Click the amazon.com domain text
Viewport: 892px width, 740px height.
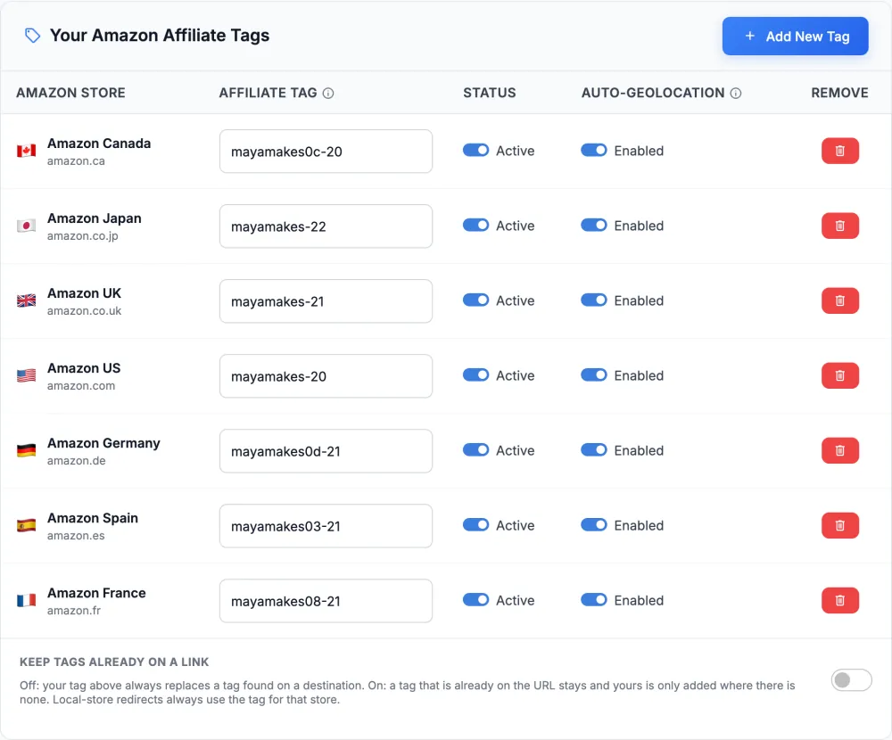(x=81, y=386)
